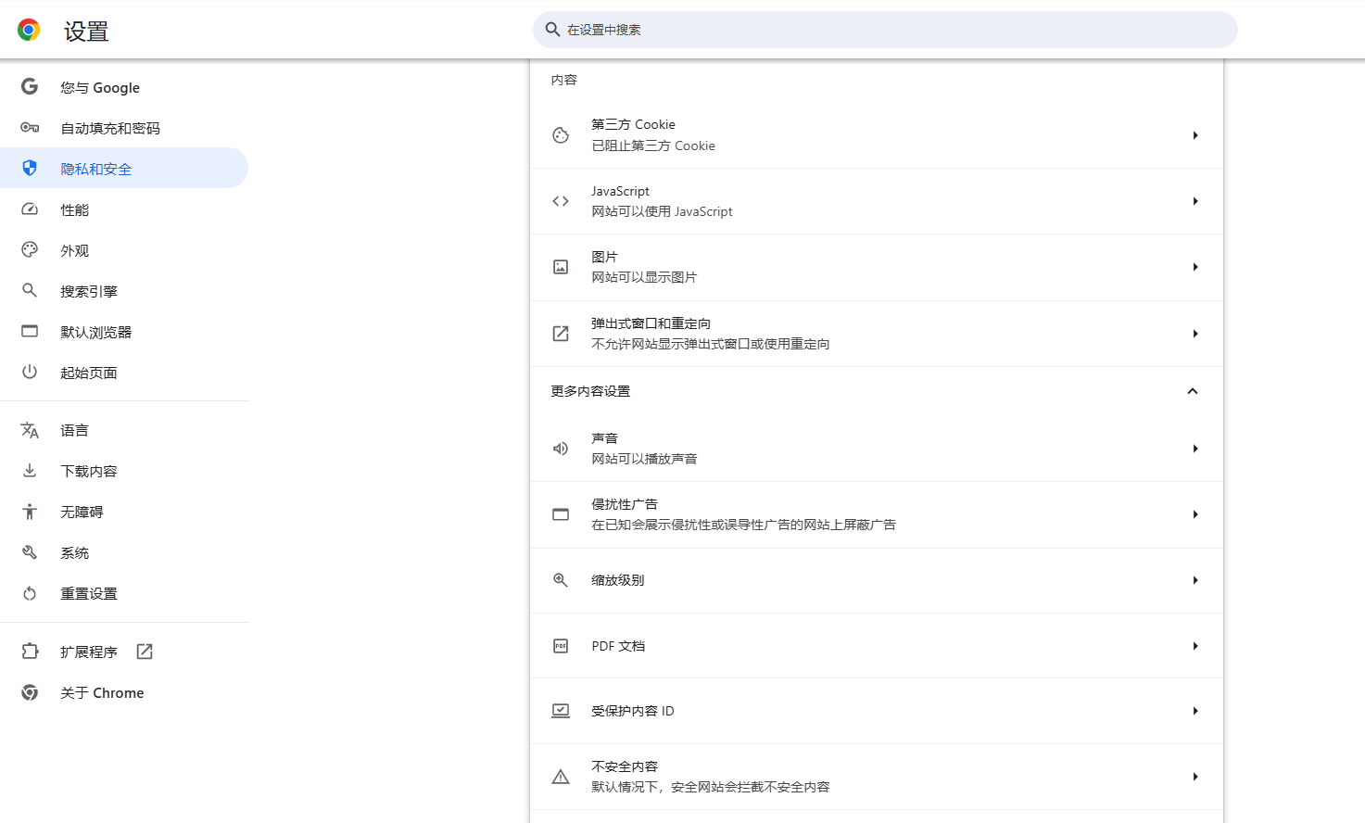Click the external link icon next to 扩展程序

click(145, 652)
